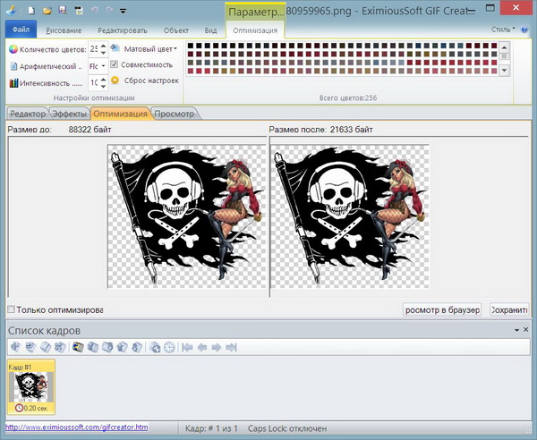Click the delete frame icon with the X

click(60, 347)
